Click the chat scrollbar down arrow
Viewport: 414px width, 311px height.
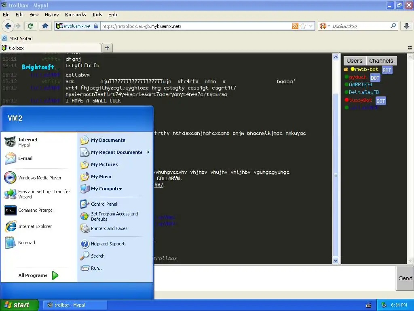[x=336, y=260]
